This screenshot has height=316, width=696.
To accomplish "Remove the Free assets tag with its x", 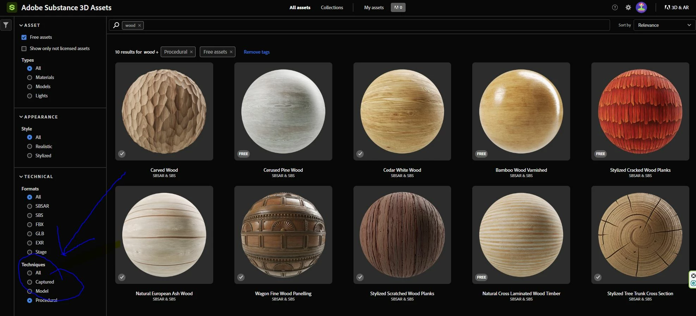I will 231,52.
